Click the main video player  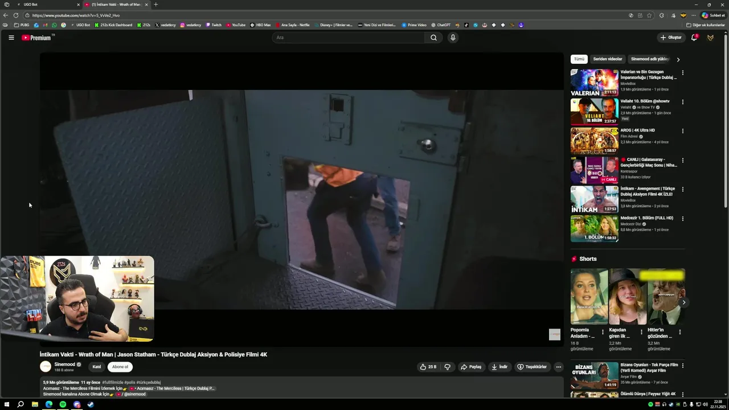coord(301,199)
